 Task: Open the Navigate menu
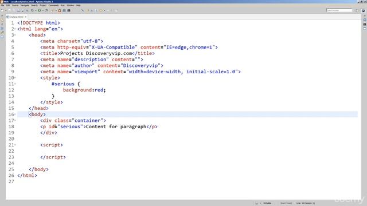click(25, 5)
